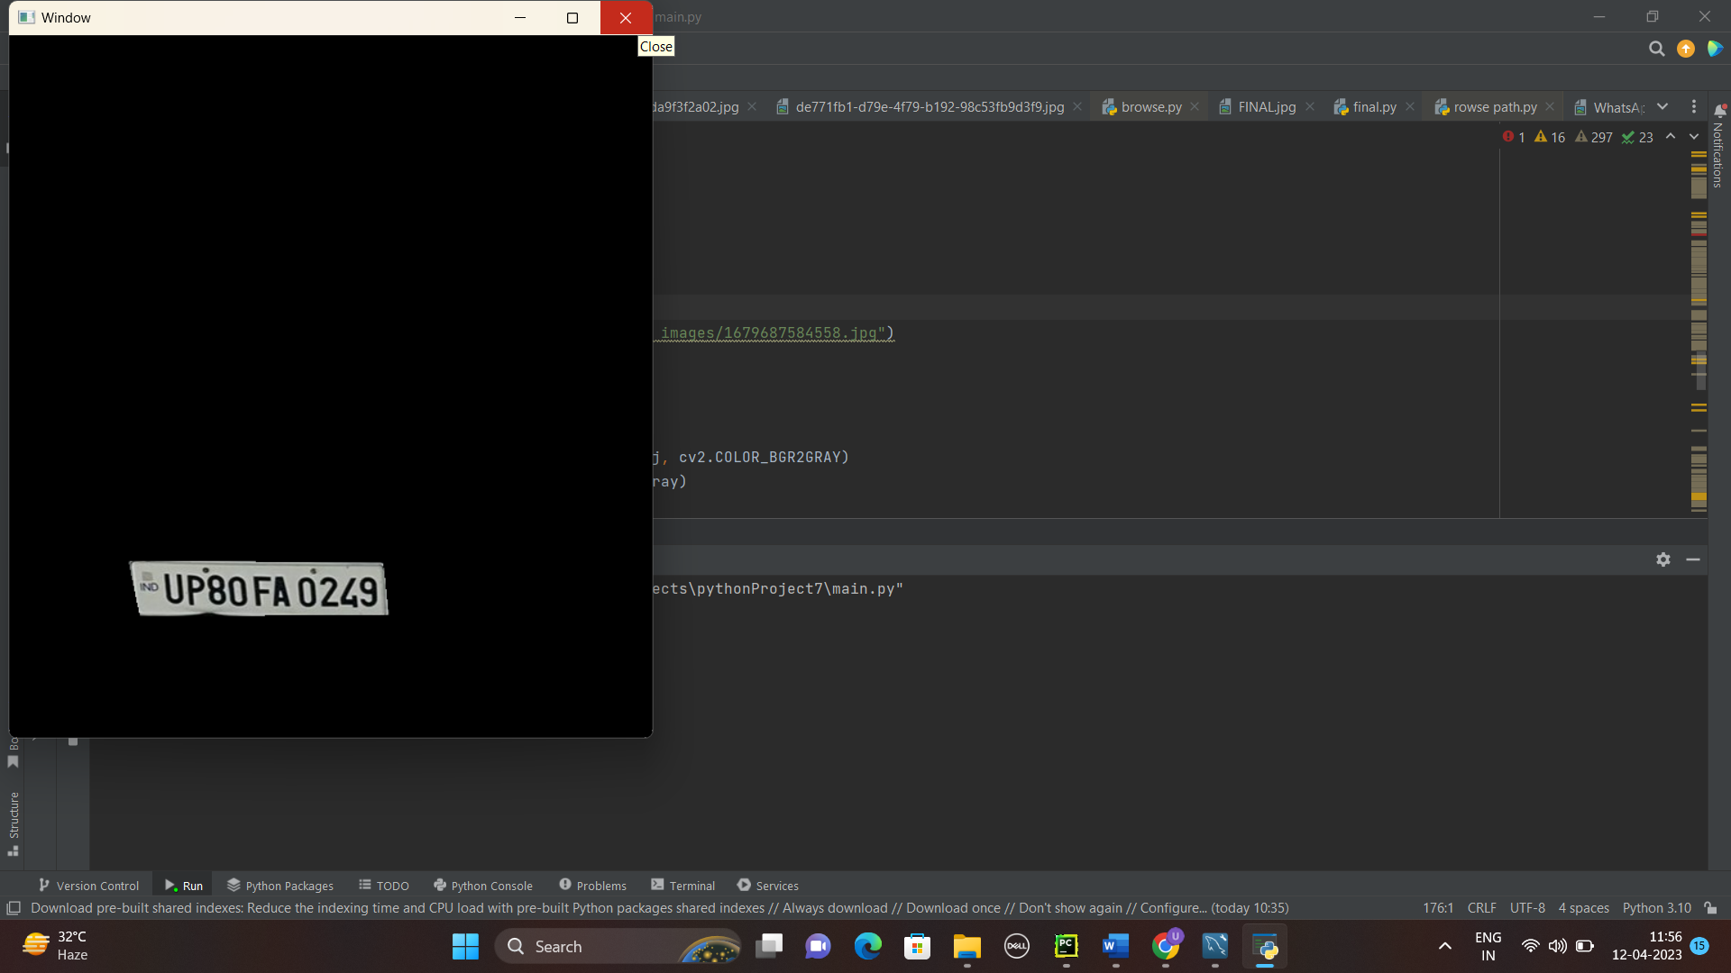The image size is (1731, 973).
Task: Click the read-only lock icon in status bar
Action: point(1710,908)
